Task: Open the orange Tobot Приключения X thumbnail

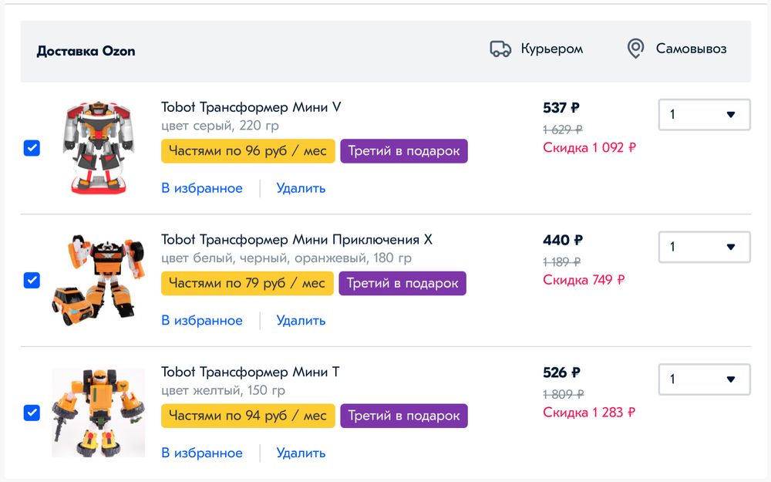Action: [x=98, y=279]
